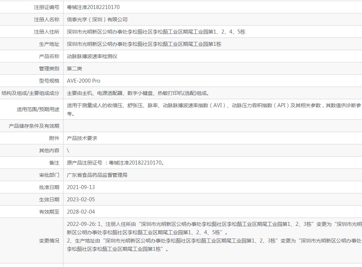362x267 pixels.
Task: Select the expiry date 2028-02-04
Action: [x=81, y=212]
